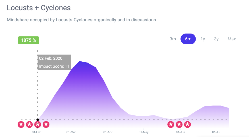This screenshot has width=249, height=137.
Task: Open the fourth star marker after 01-Feb
Action: [x=46, y=124]
